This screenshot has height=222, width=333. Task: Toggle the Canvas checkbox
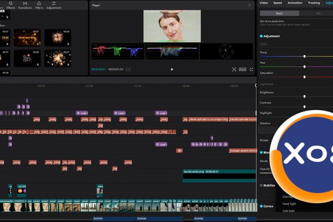pos(261,206)
